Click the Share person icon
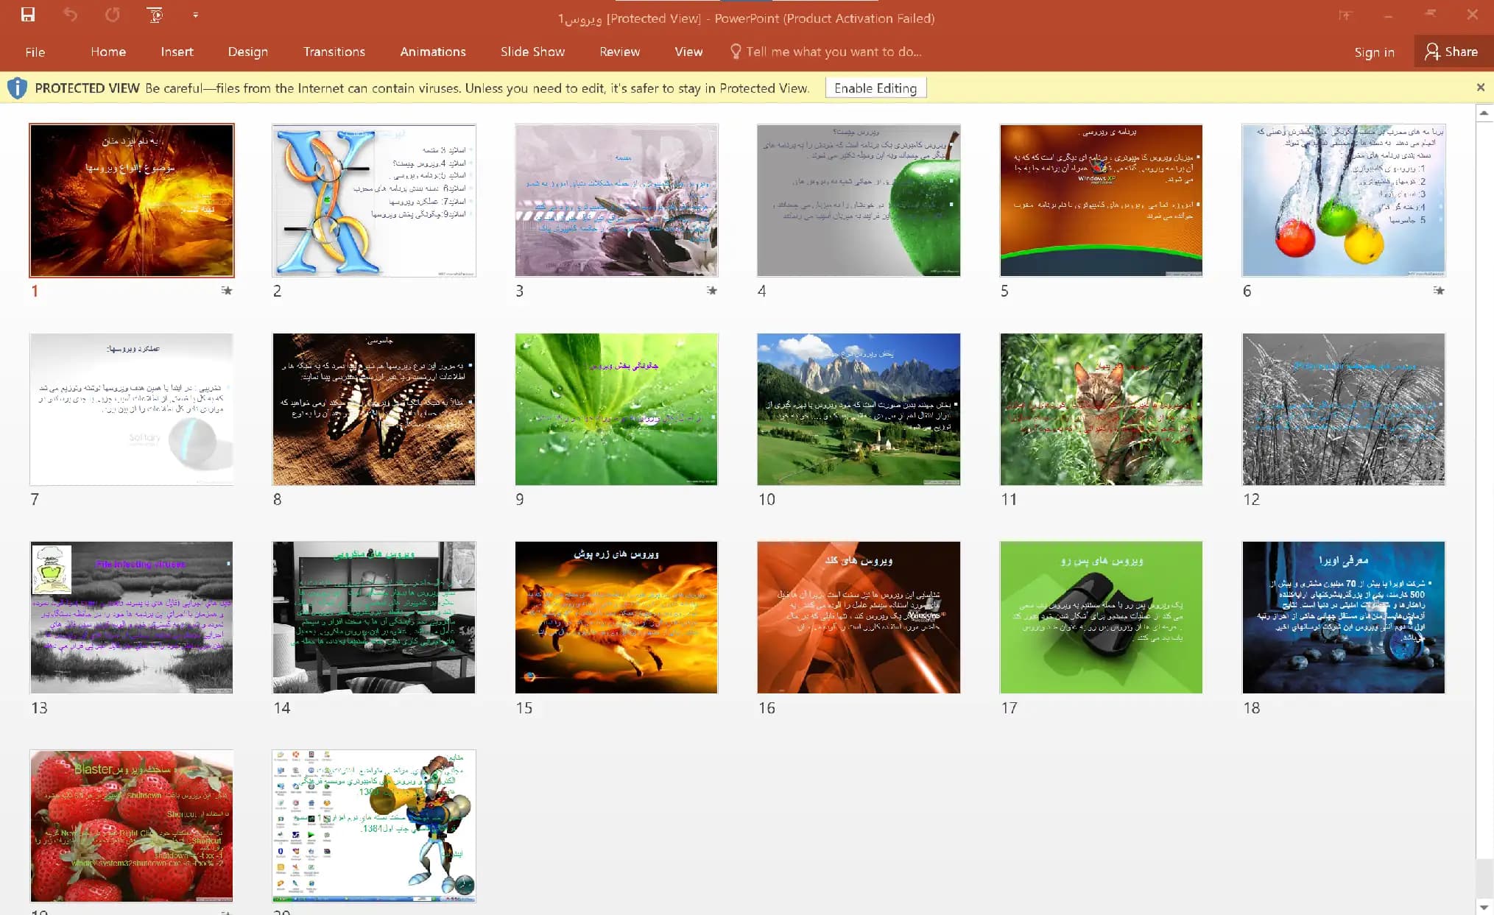1494x915 pixels. (1432, 52)
